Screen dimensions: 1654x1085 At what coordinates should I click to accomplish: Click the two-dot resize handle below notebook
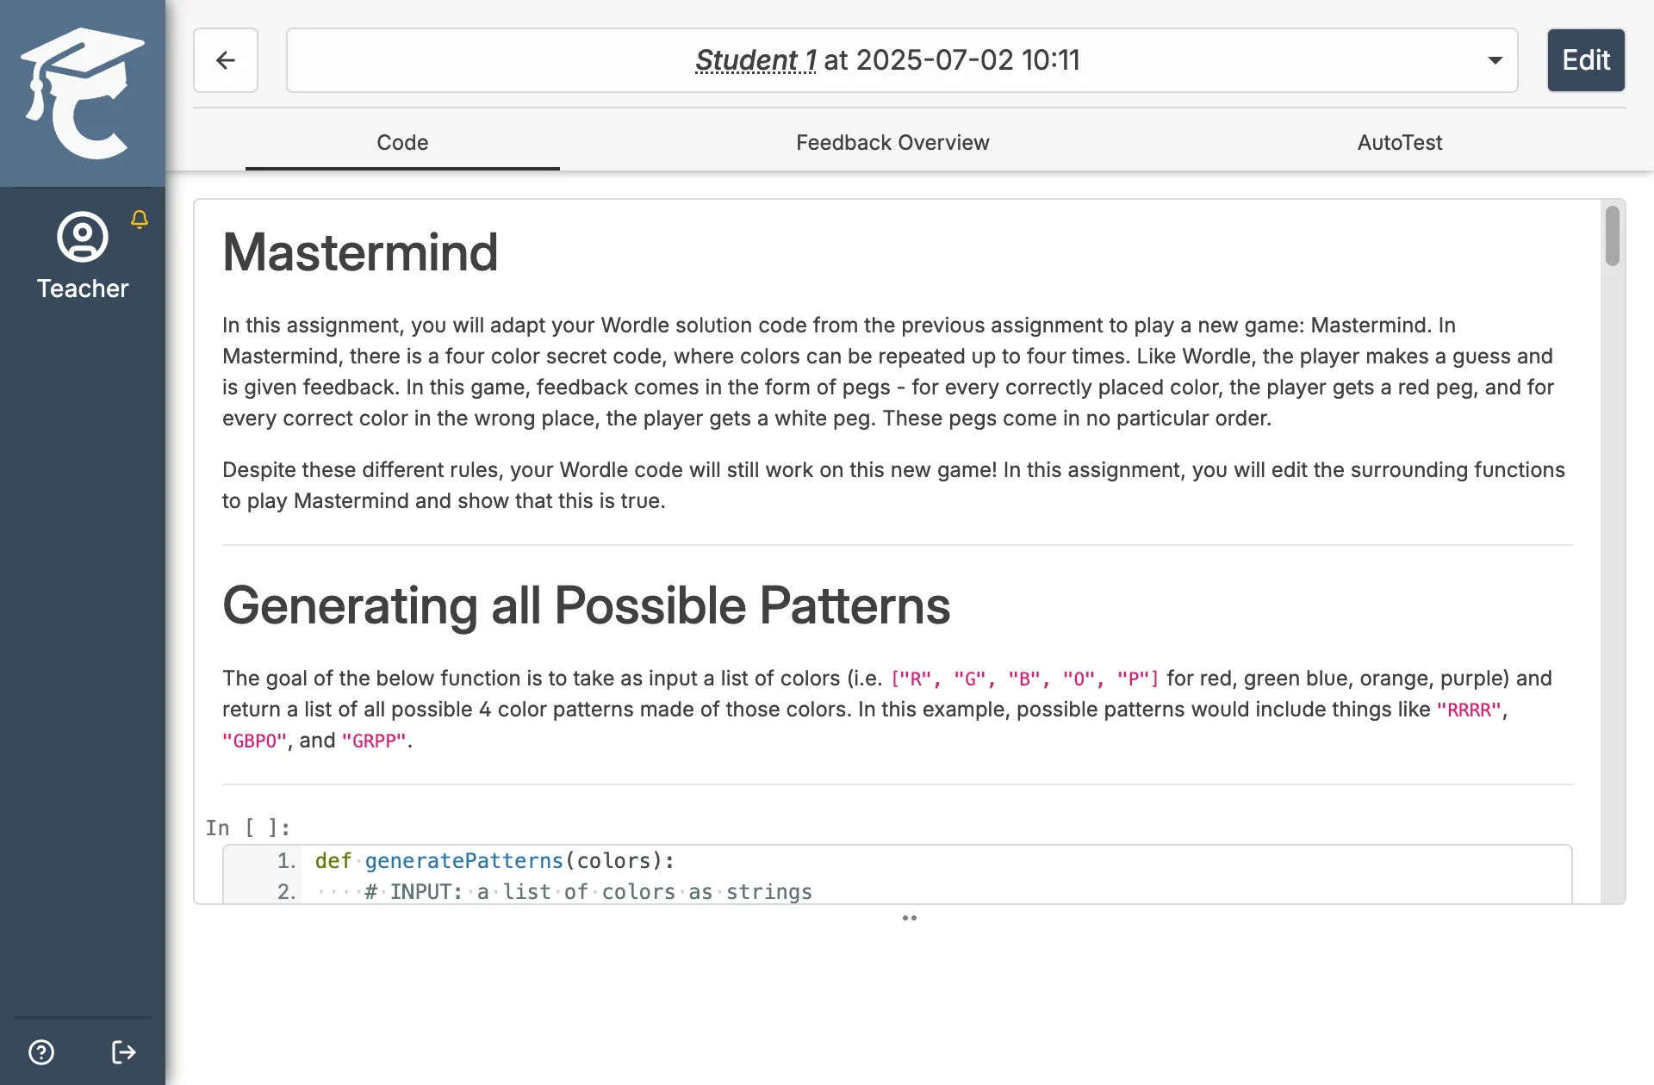tap(910, 918)
